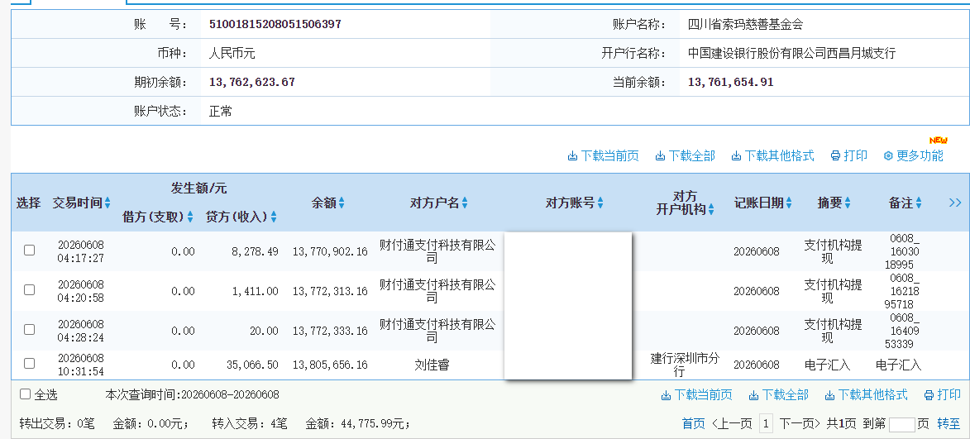Check the box for the 04:20:58 transaction
This screenshot has height=439, width=970.
coord(29,290)
